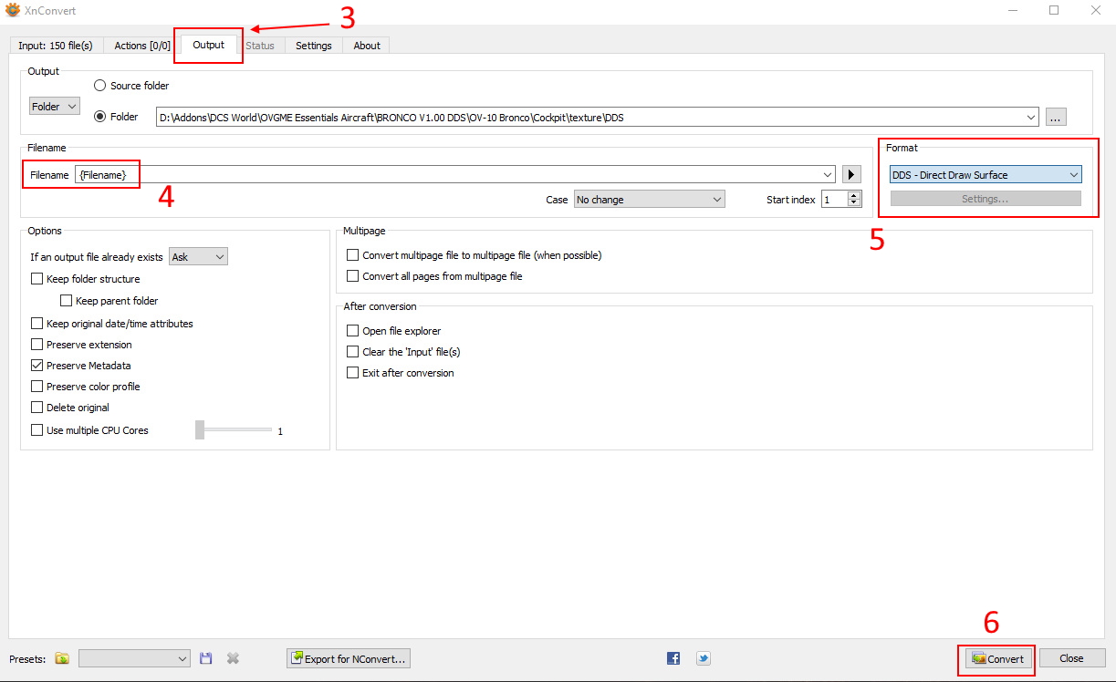Open the presets folder icon

pyautogui.click(x=62, y=658)
